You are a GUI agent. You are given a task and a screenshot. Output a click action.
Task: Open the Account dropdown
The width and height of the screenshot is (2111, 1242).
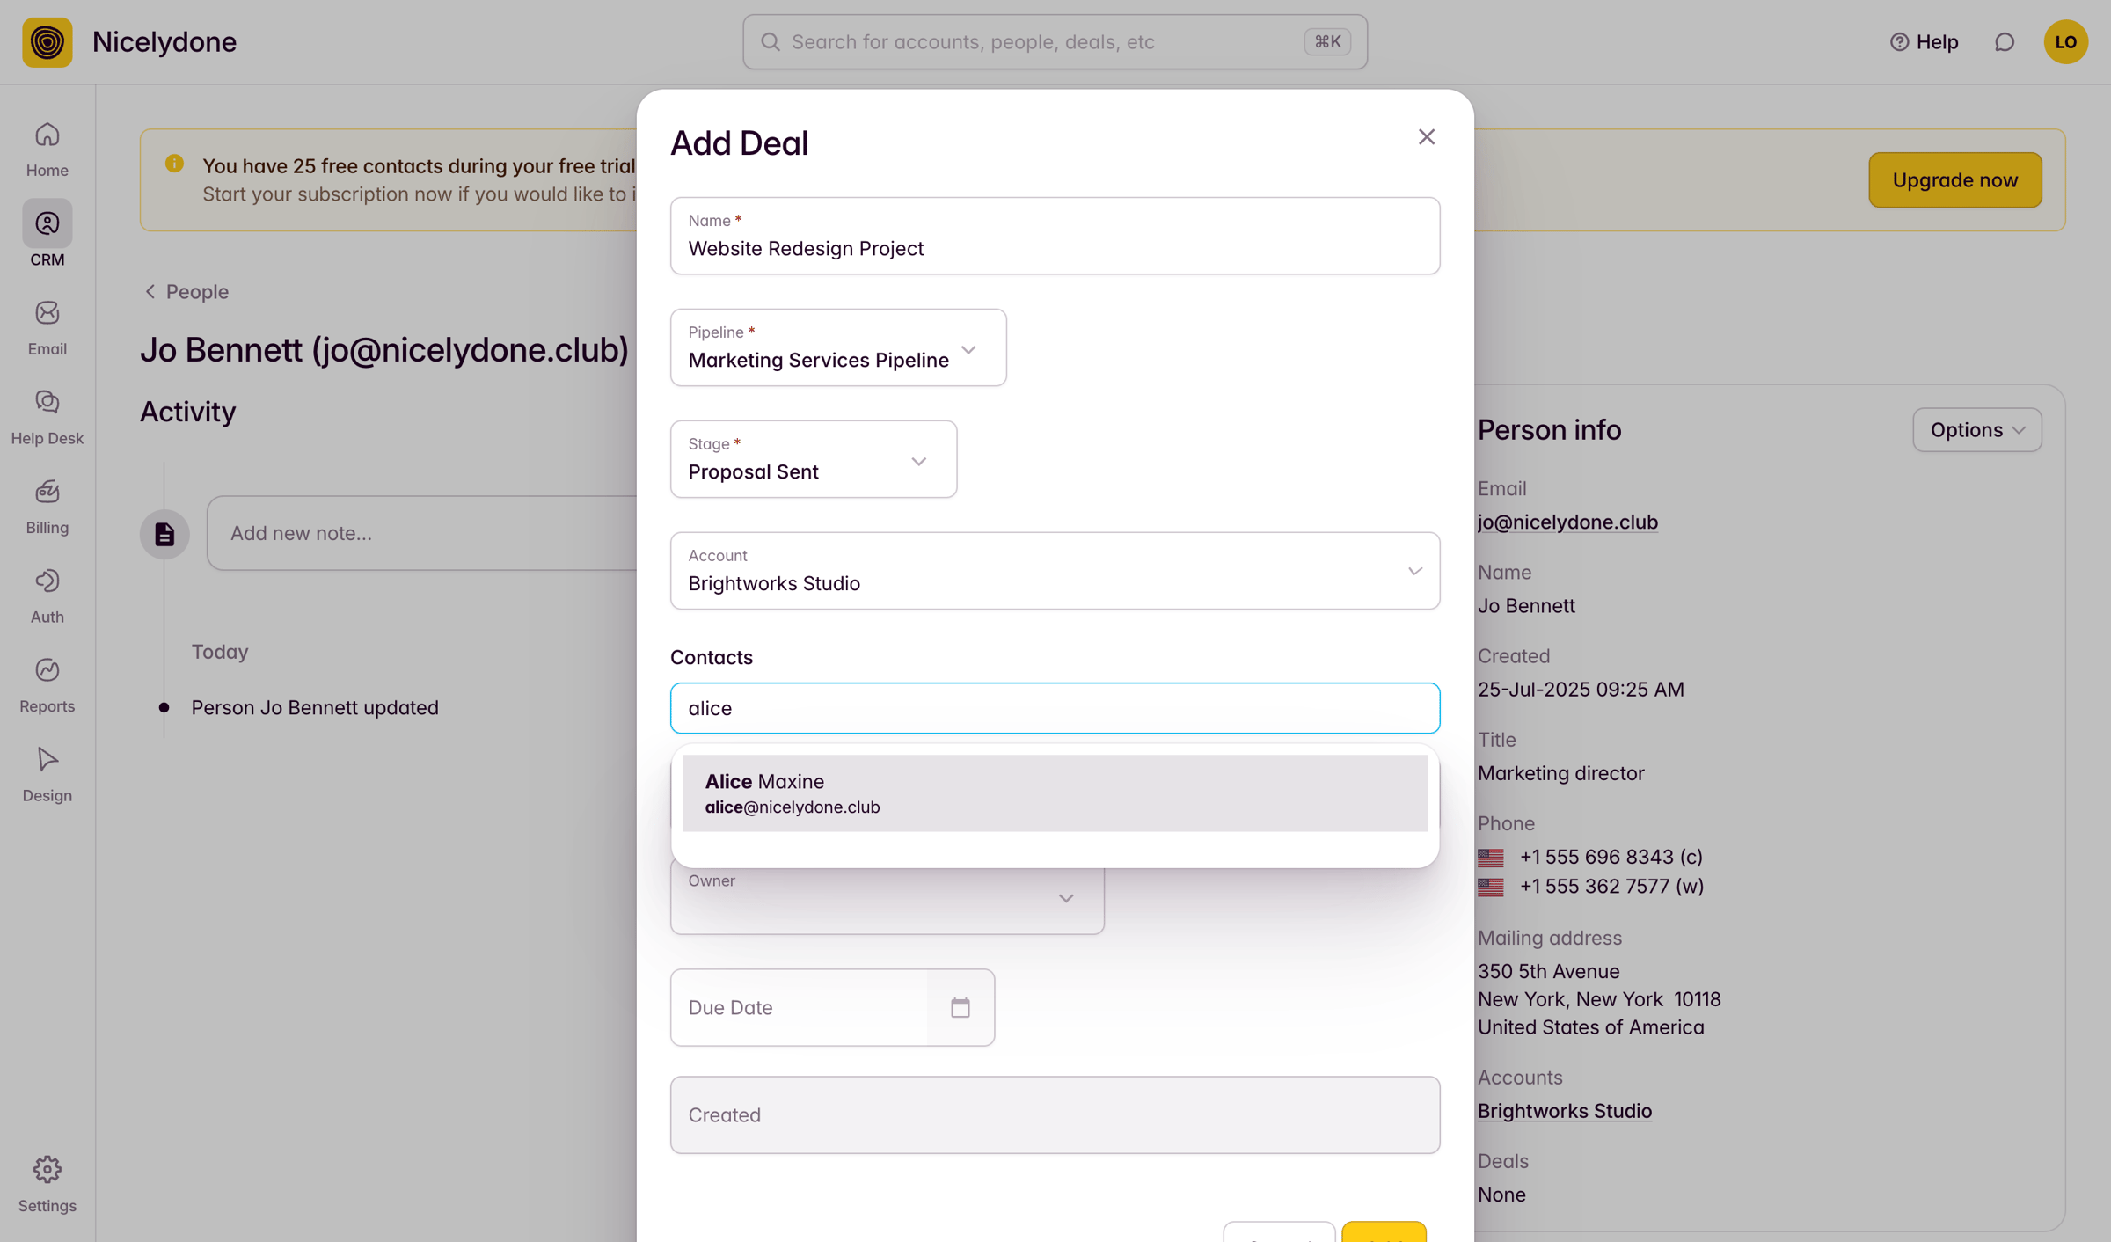click(1055, 571)
